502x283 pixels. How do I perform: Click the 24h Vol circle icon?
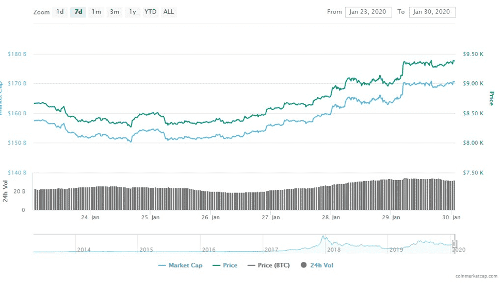pos(304,266)
